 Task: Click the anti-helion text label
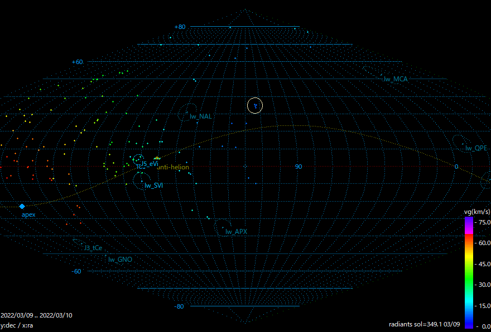point(174,167)
